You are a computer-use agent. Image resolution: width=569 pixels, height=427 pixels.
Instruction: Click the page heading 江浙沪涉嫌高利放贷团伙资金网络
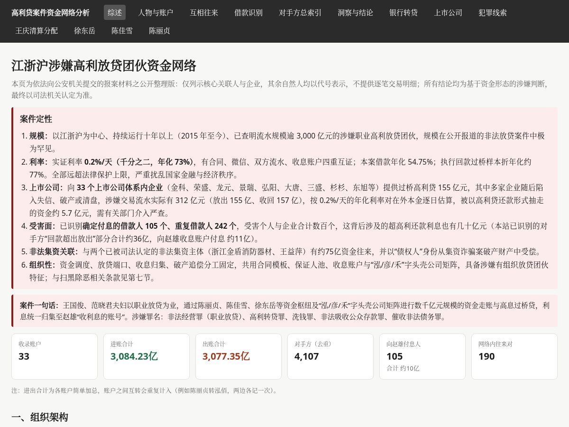coord(104,65)
